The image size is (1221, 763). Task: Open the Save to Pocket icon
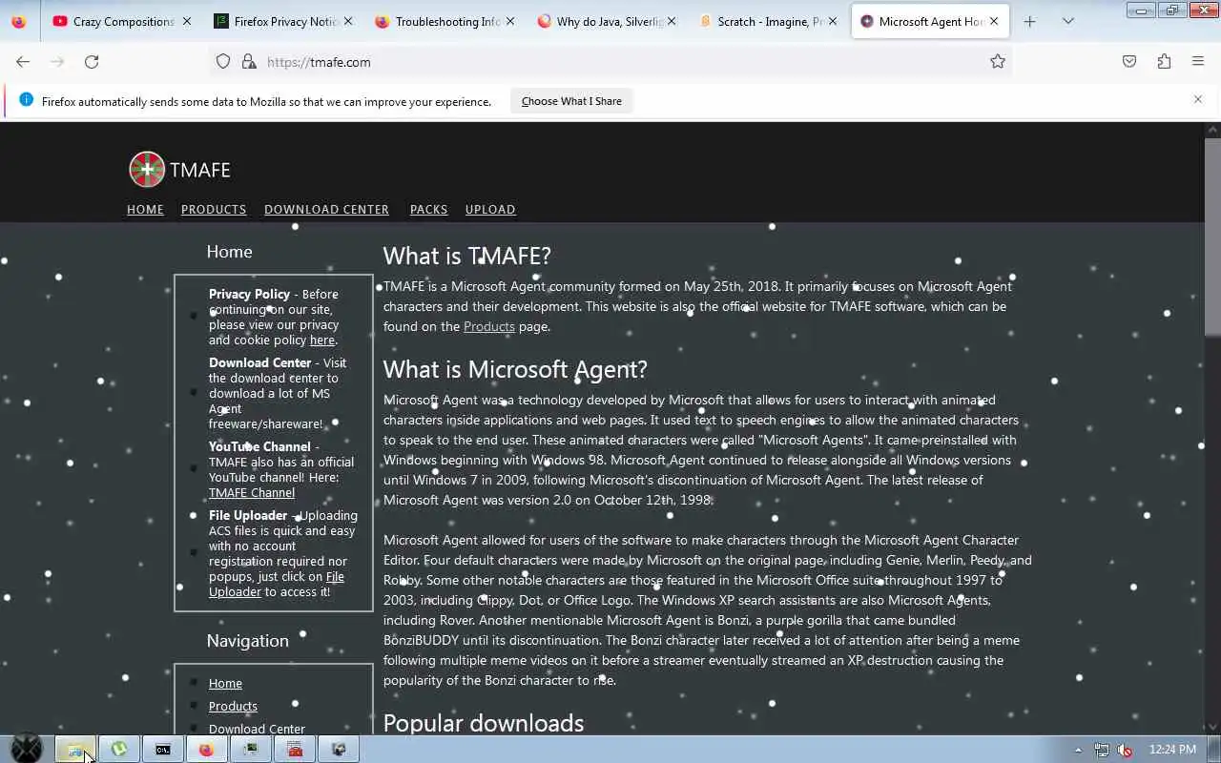pos(1129,62)
